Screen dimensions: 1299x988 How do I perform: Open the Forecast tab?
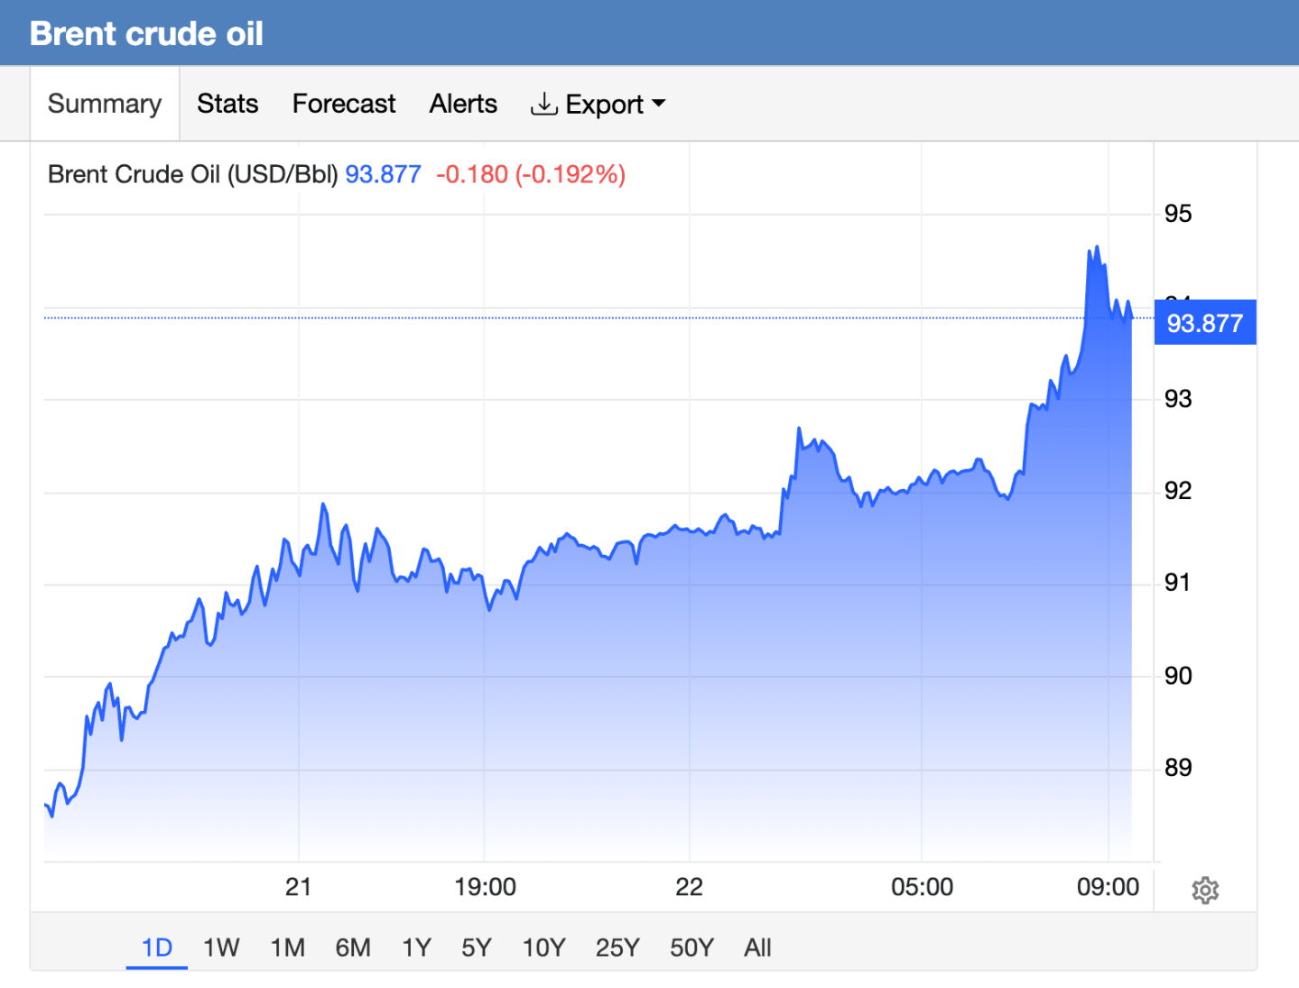(x=344, y=104)
